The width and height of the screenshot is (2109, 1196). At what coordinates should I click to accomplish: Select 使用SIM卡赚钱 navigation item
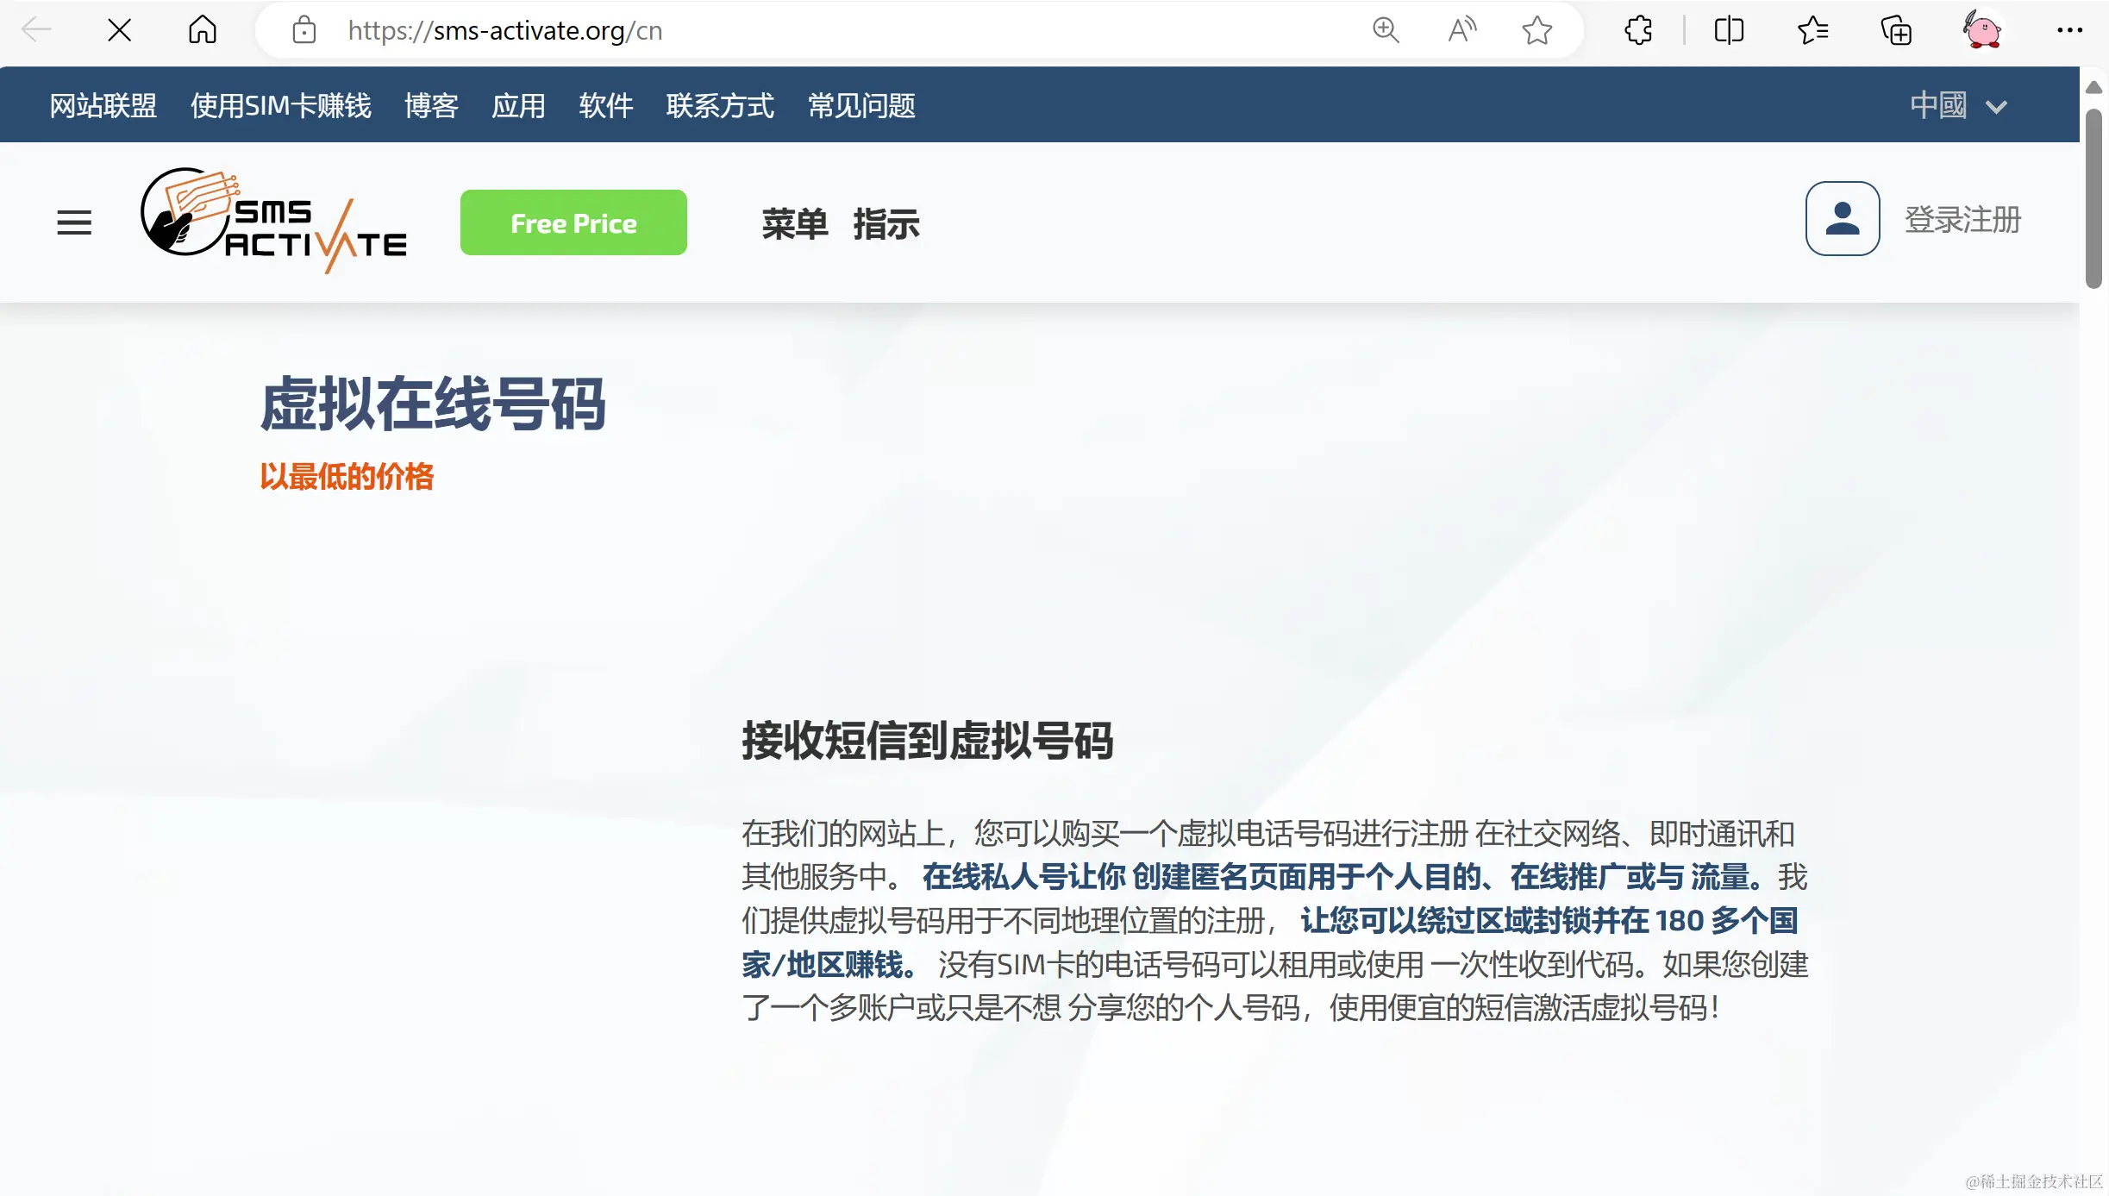tap(281, 105)
